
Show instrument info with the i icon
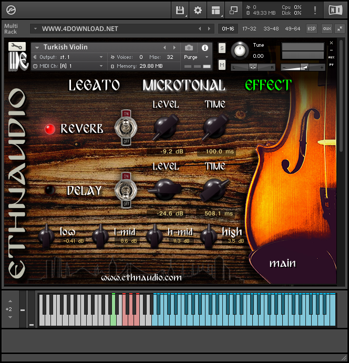click(x=204, y=48)
